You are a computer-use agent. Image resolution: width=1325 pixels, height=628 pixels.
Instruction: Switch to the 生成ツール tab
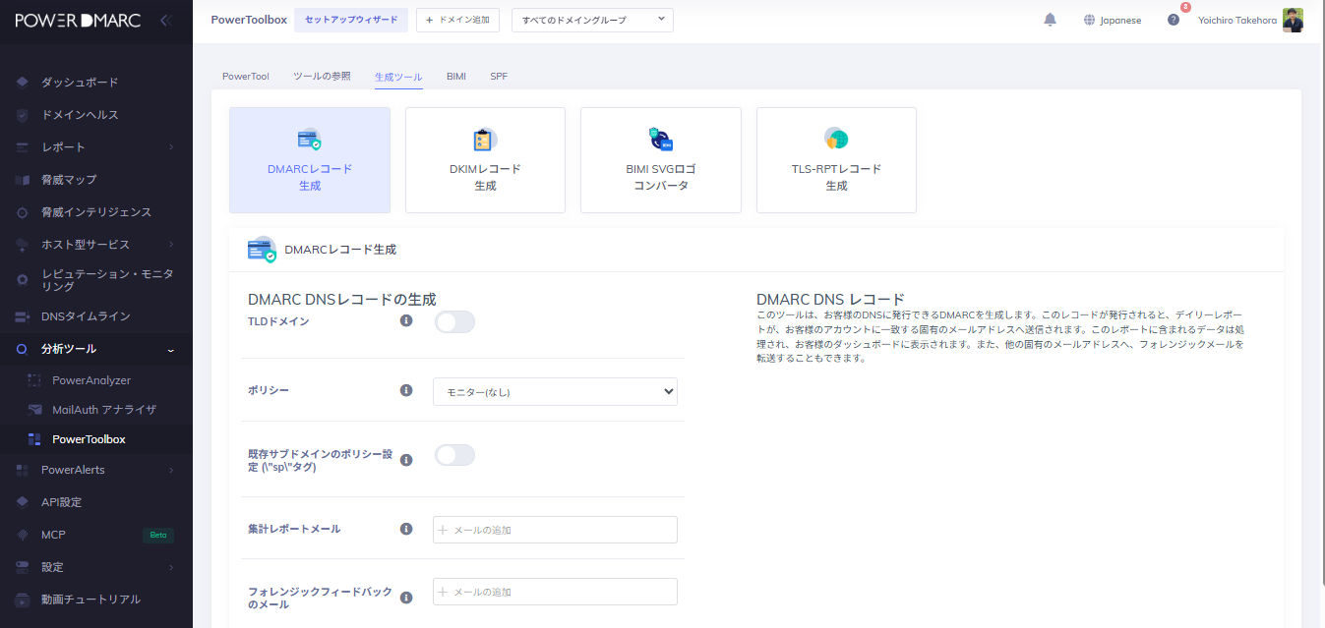click(398, 76)
